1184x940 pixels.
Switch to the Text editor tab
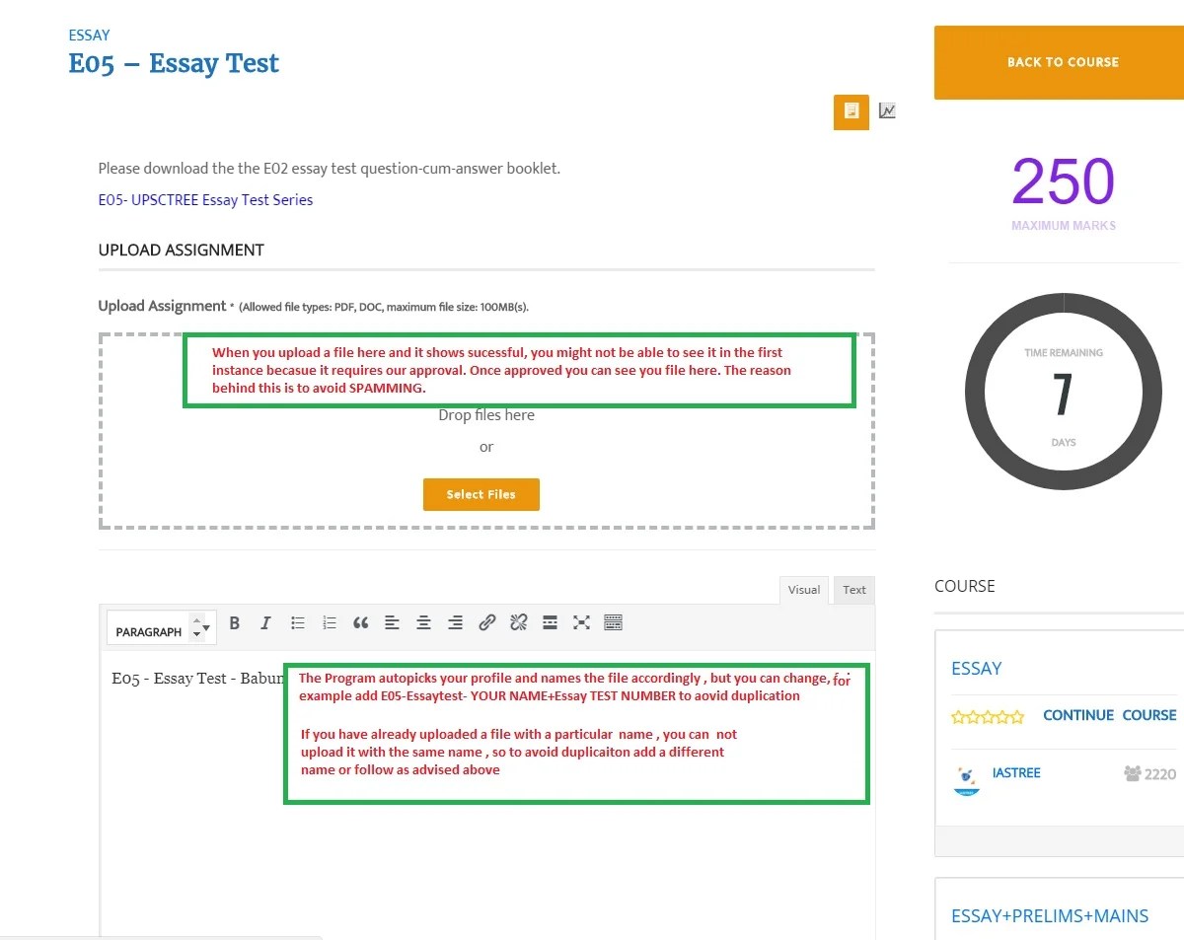coord(854,590)
